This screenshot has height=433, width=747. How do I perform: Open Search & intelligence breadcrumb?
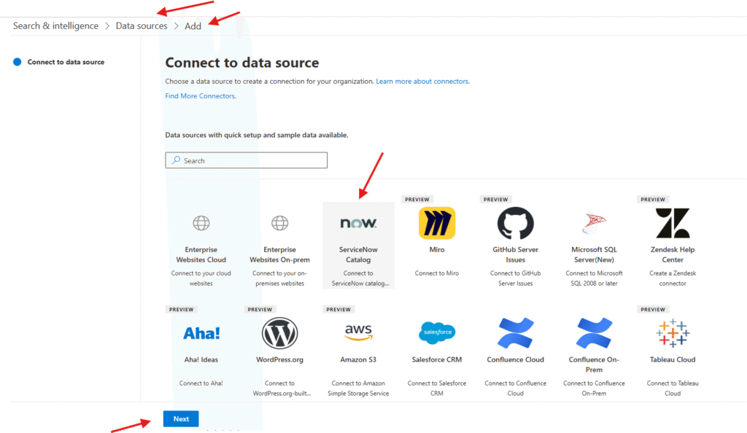[x=55, y=26]
